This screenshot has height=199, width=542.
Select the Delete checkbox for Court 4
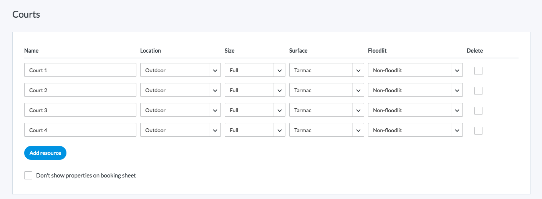pyautogui.click(x=478, y=131)
